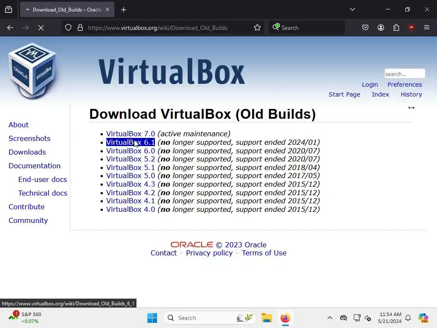The width and height of the screenshot is (437, 328).
Task: Open the Terms of Use link
Action: coord(264,253)
